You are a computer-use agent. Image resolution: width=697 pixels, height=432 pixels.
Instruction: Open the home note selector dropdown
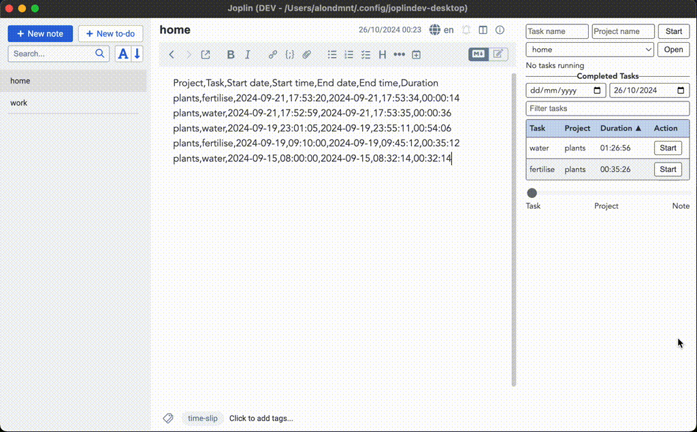pos(589,50)
